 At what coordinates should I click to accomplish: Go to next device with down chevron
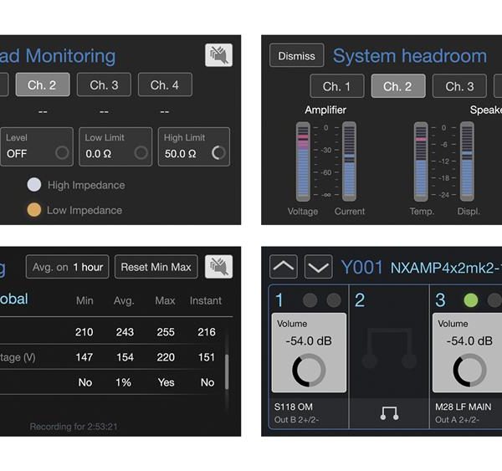coord(318,268)
